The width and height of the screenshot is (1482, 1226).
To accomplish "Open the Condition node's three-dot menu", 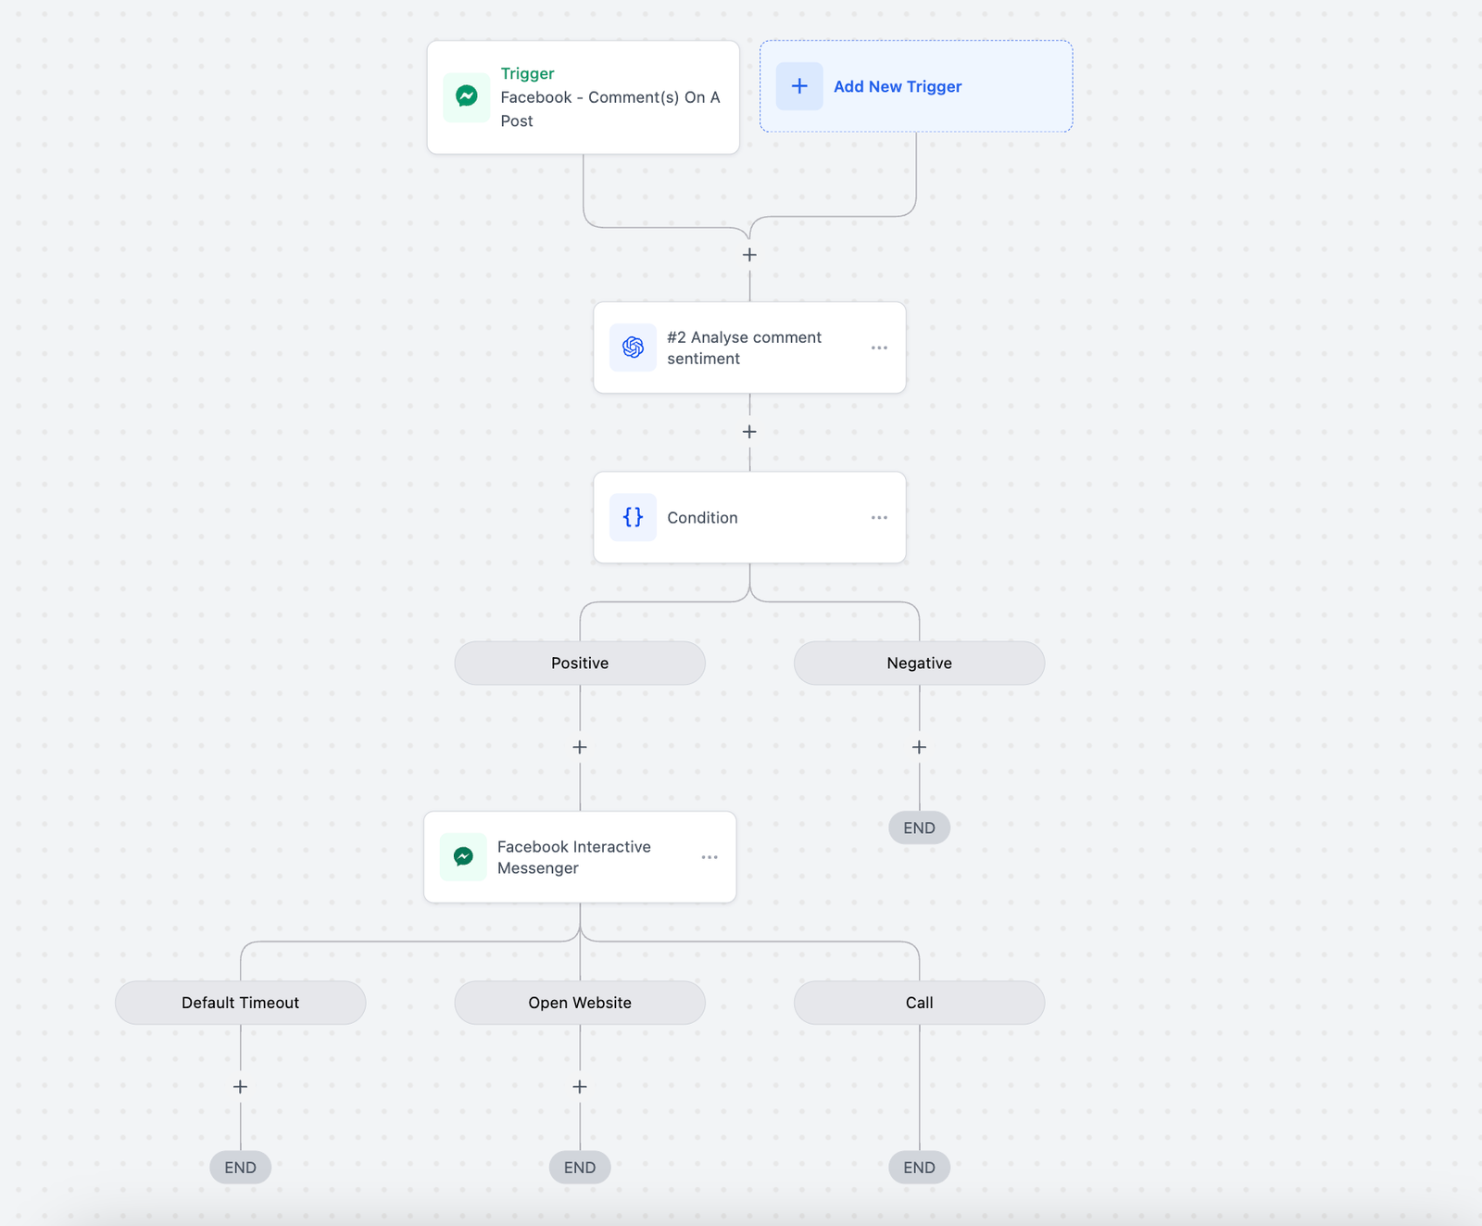I will (x=879, y=517).
